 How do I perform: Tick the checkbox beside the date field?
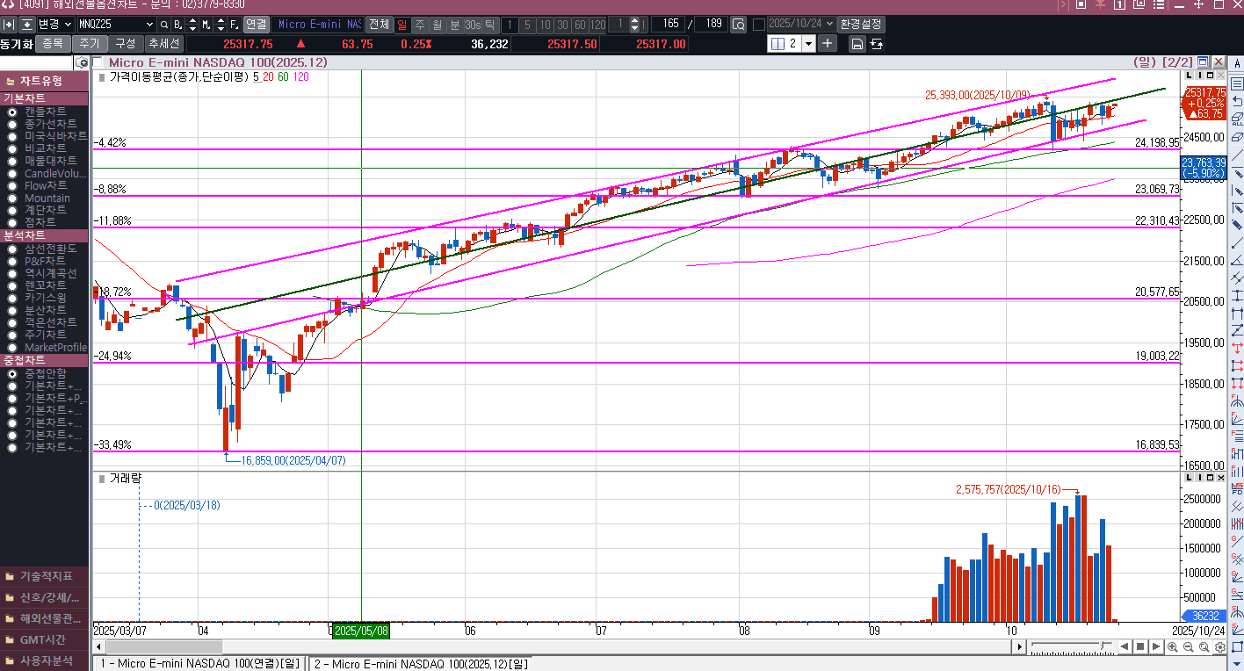coord(759,25)
